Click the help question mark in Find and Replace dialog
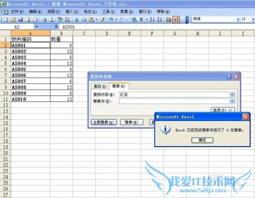 coord(228,76)
